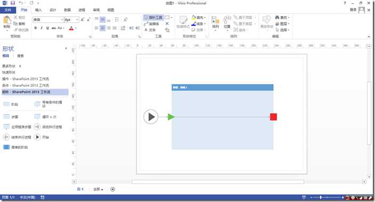Screen dimensions: 375x202
Task: Open the Conditions - SharePoint 2013 stencil
Action: click(x=26, y=85)
